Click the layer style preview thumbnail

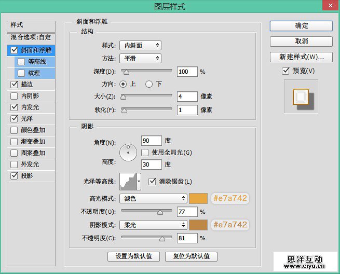pyautogui.click(x=301, y=97)
